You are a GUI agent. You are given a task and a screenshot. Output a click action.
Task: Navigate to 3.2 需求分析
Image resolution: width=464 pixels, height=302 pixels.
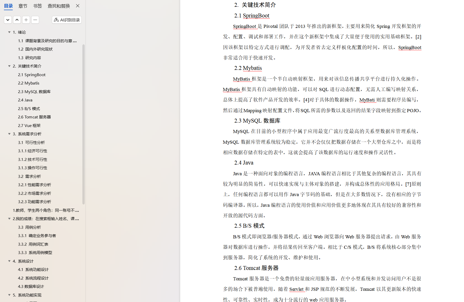(x=29, y=176)
